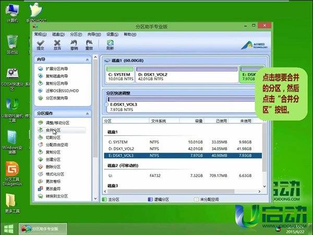Choose the 删除分区 operation
The width and height of the screenshot is (313, 235).
[50, 167]
